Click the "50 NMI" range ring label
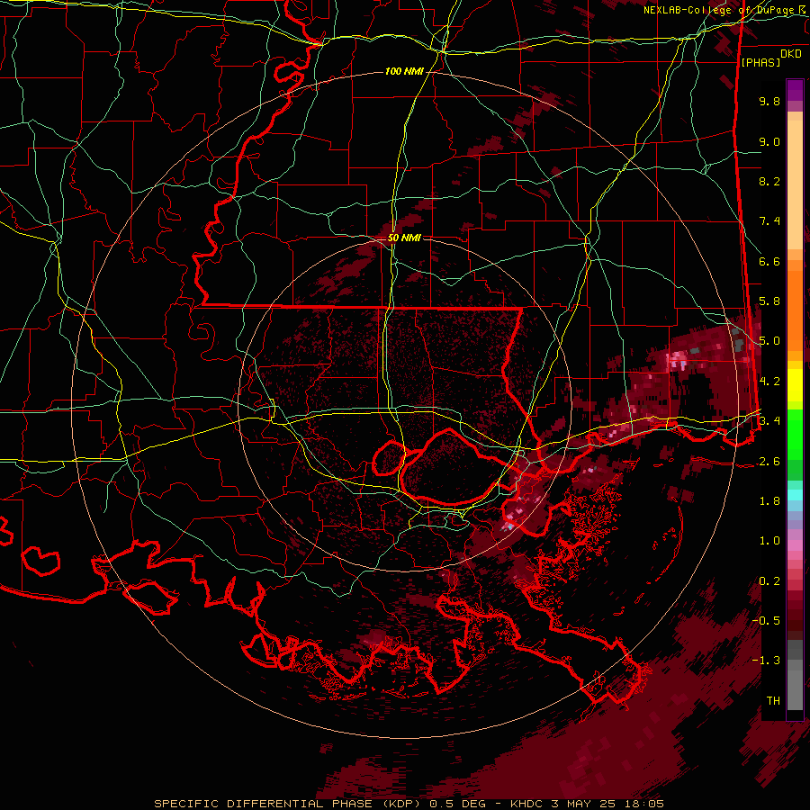Viewport: 810px width, 810px height. pos(404,238)
